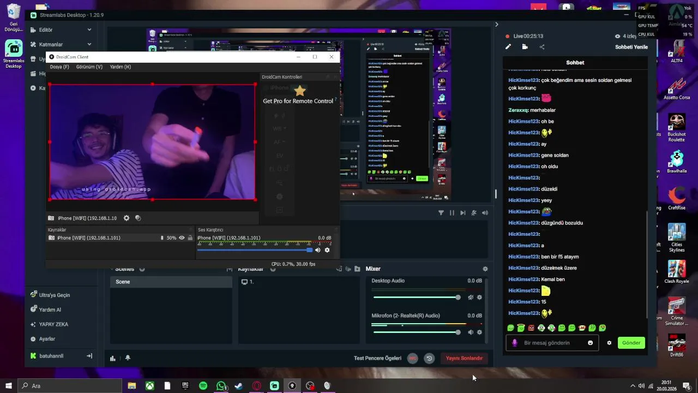Open notifications bell in Streamlabs footer

point(128,358)
